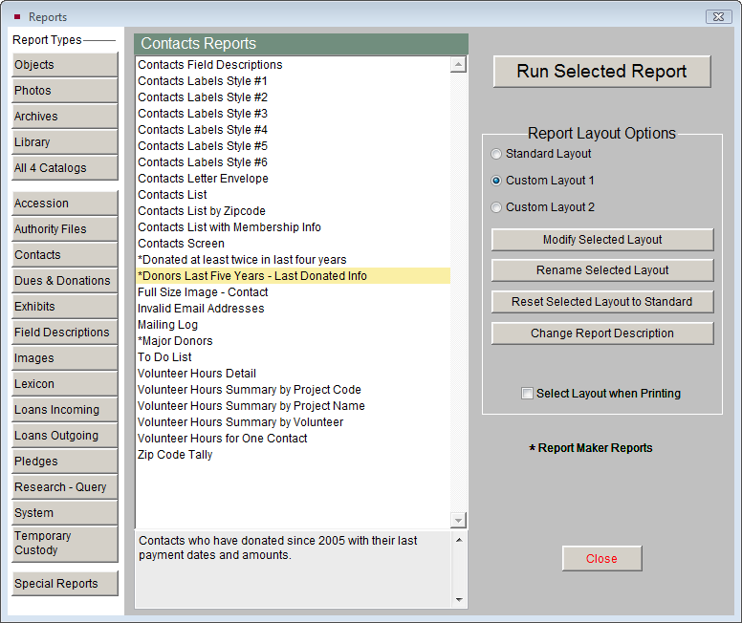The width and height of the screenshot is (742, 623).
Task: Choose the Custom Layout 2 radio option
Action: pos(495,207)
